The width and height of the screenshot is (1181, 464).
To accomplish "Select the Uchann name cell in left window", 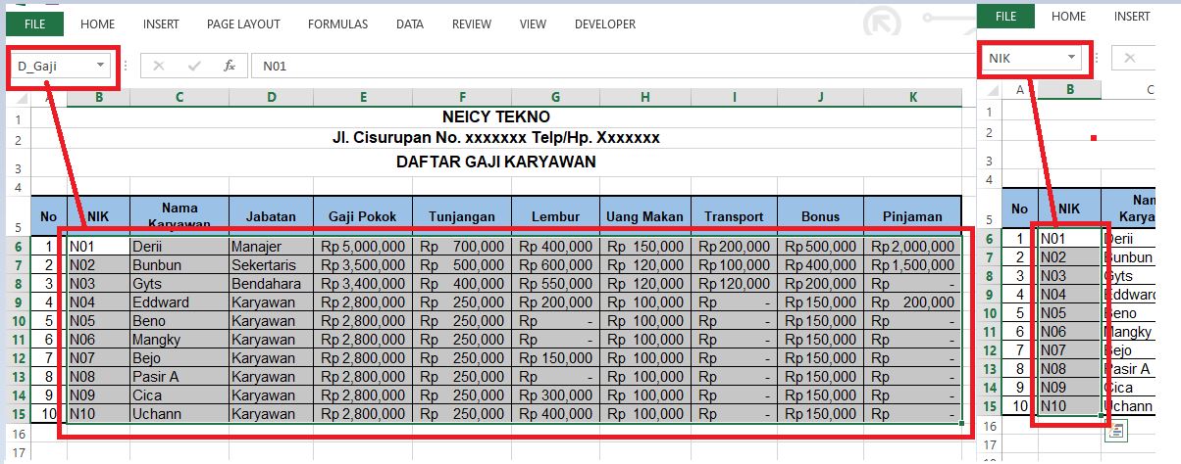I will pyautogui.click(x=180, y=413).
